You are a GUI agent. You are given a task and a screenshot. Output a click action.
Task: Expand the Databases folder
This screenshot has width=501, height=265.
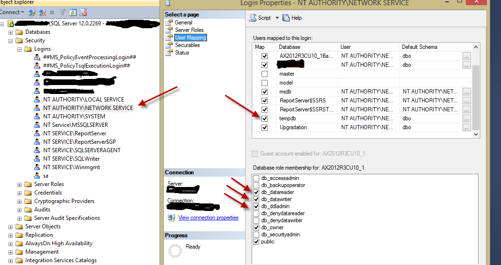point(10,32)
